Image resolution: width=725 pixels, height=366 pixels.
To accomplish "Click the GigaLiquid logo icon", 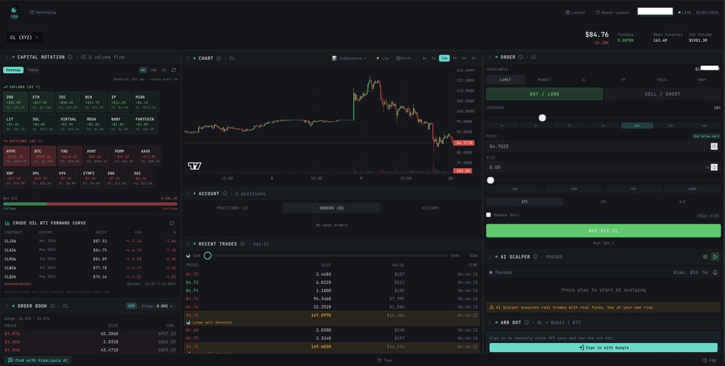I will pyautogui.click(x=14, y=11).
